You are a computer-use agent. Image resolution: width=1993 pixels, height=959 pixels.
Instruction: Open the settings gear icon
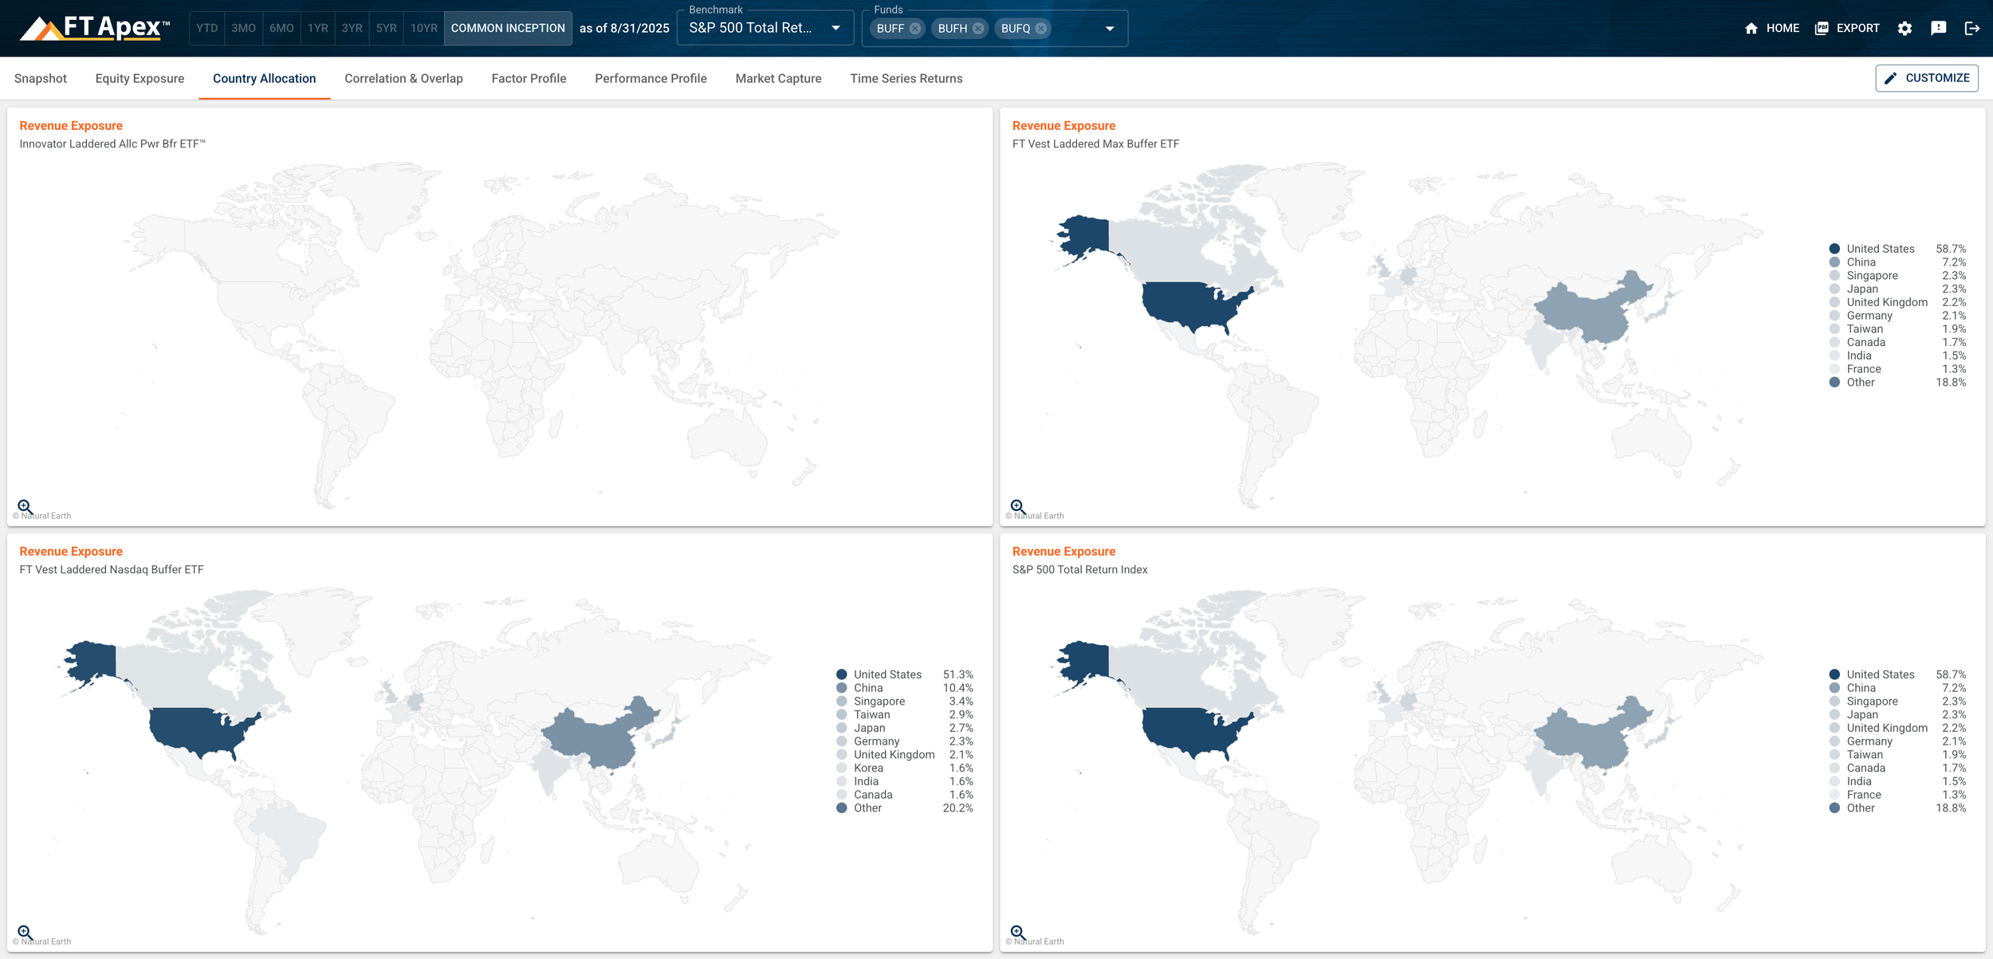tap(1905, 29)
